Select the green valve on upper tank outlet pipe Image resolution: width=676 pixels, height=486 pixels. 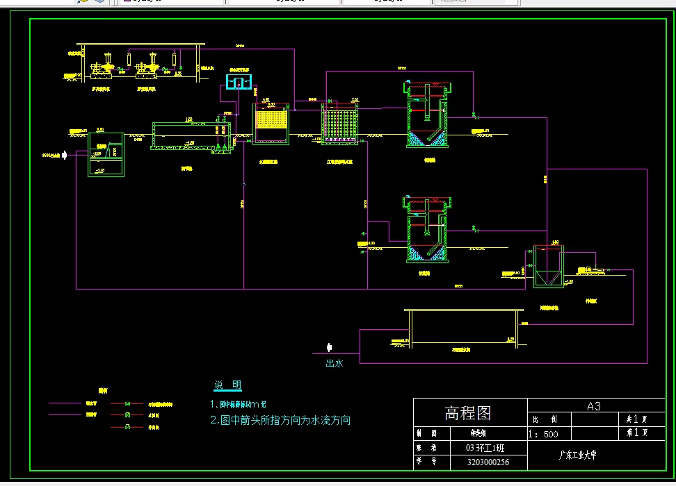[x=474, y=115]
